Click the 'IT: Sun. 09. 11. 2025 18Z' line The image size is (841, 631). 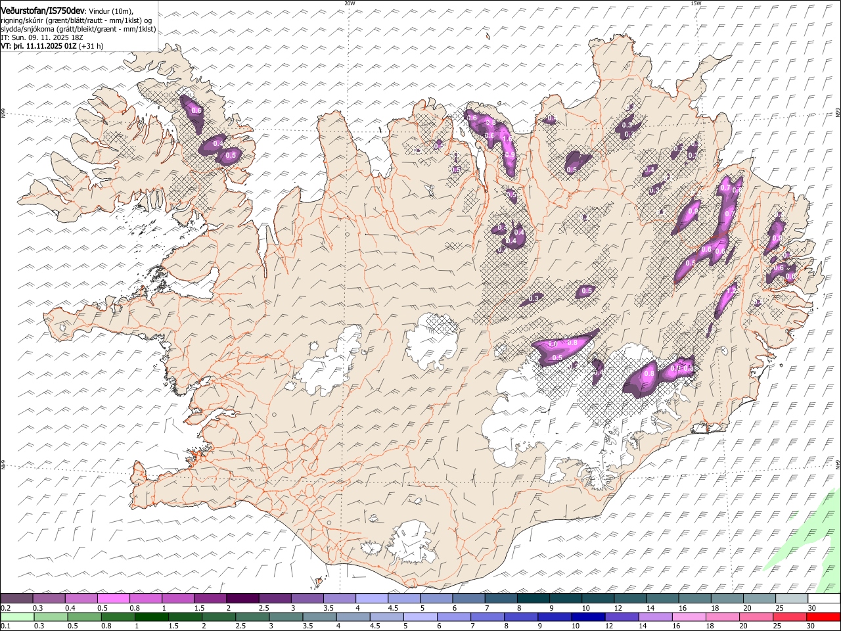tap(42, 37)
